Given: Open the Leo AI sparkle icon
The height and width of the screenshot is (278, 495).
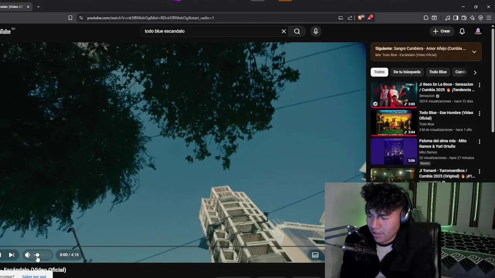Looking at the screenshot, I should click(472, 18).
